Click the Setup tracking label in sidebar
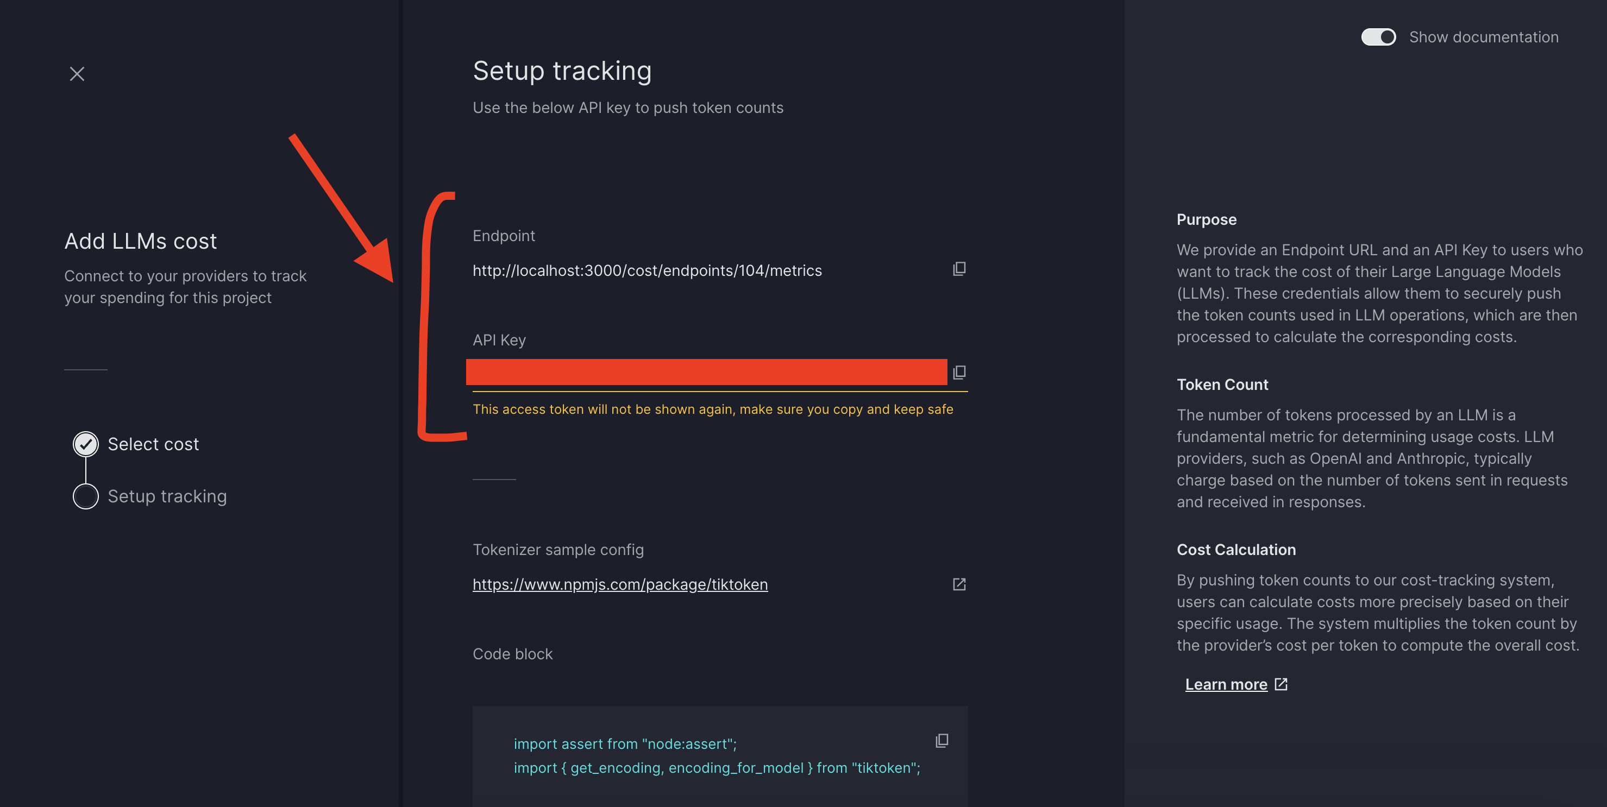Viewport: 1607px width, 807px height. click(167, 496)
